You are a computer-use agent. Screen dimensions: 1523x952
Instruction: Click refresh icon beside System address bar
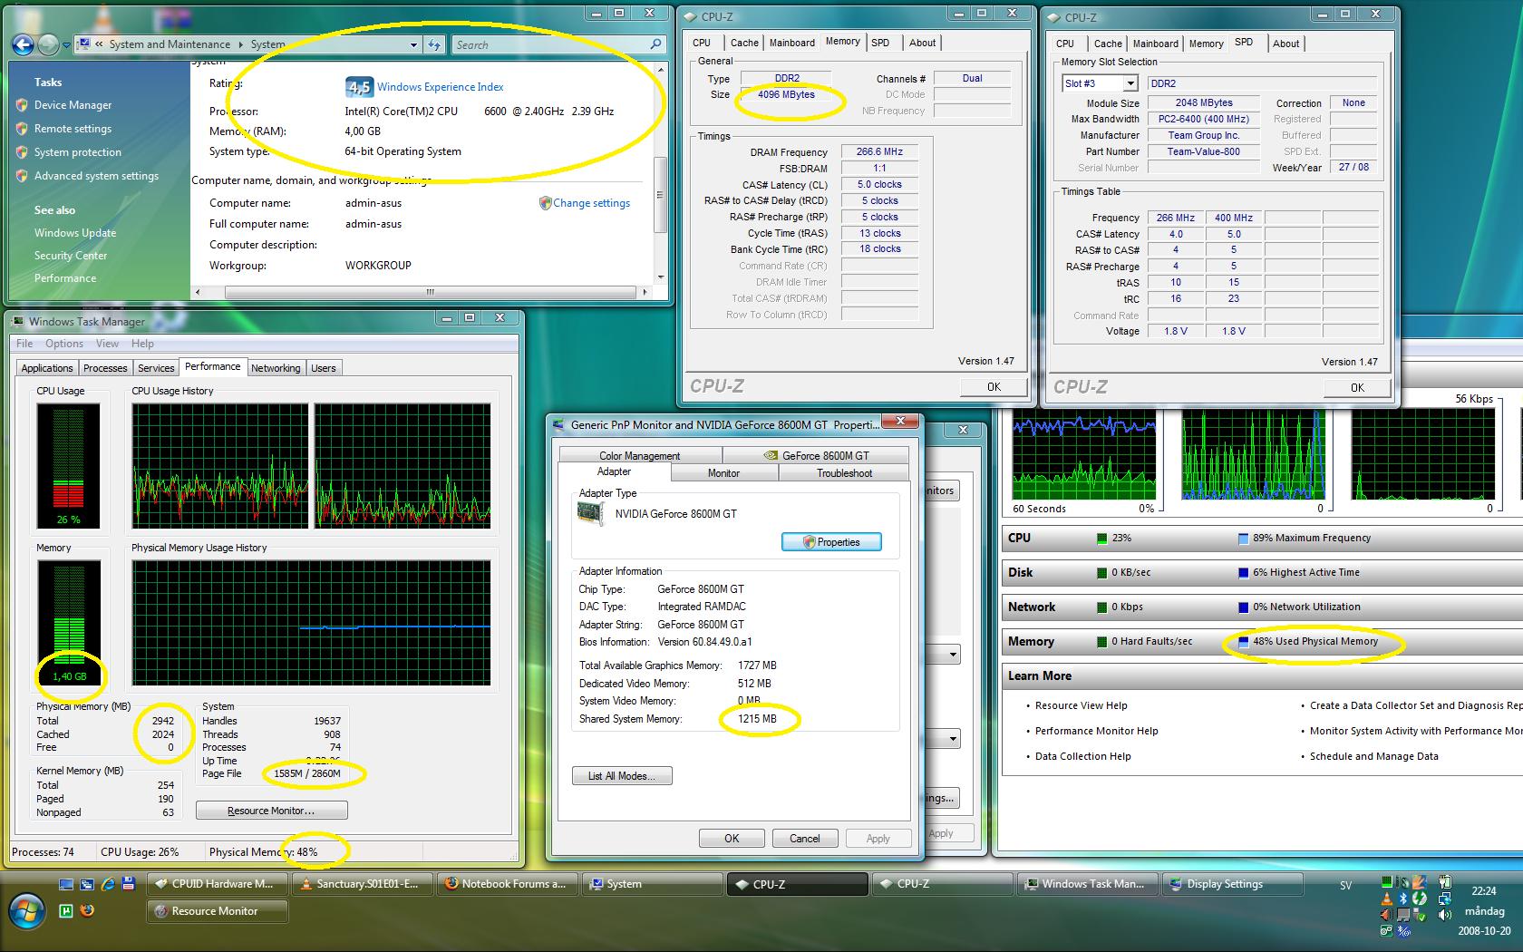click(x=434, y=44)
